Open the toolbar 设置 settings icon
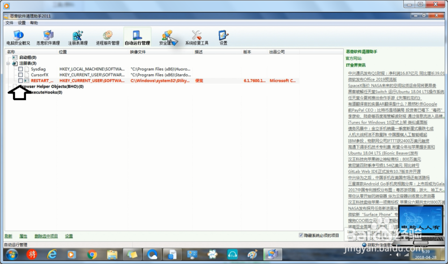Image resolution: width=448 pixels, height=264 pixels. click(223, 38)
